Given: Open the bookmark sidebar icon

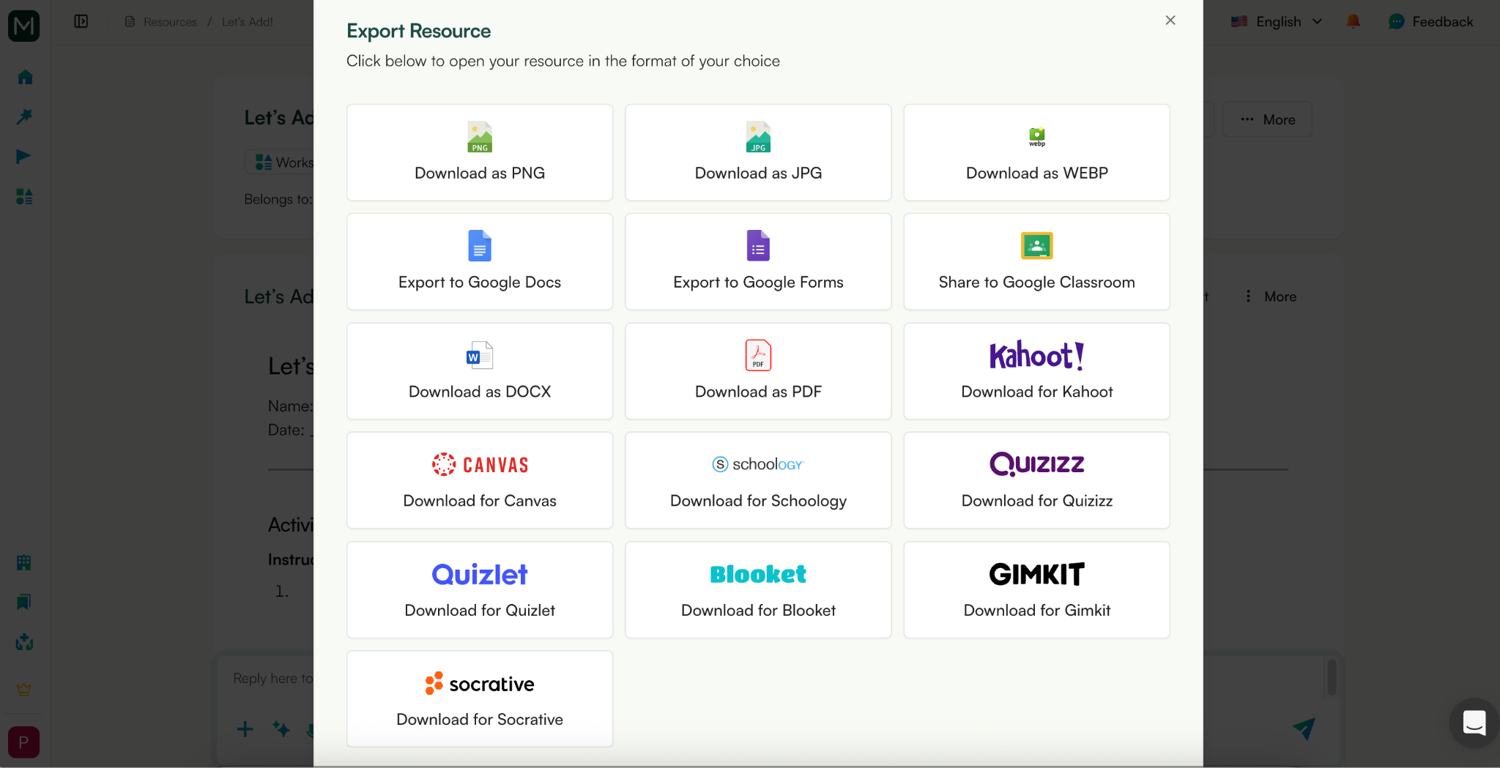Looking at the screenshot, I should tap(24, 602).
